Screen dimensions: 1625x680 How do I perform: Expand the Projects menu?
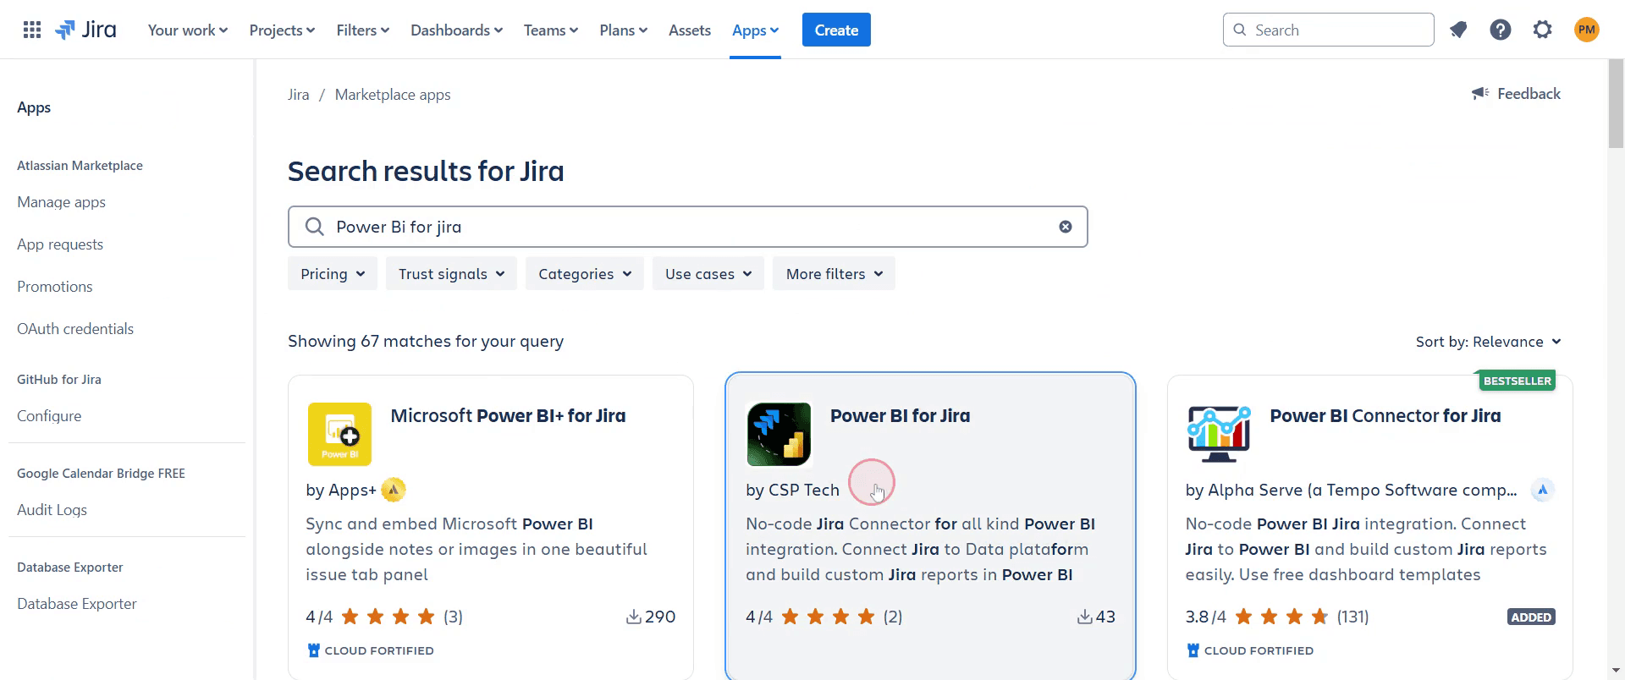point(282,30)
